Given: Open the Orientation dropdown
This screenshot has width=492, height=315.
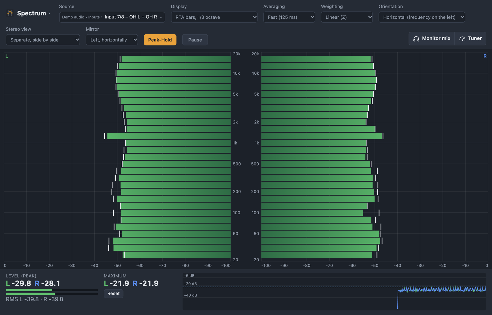Looking at the screenshot, I should (x=422, y=17).
